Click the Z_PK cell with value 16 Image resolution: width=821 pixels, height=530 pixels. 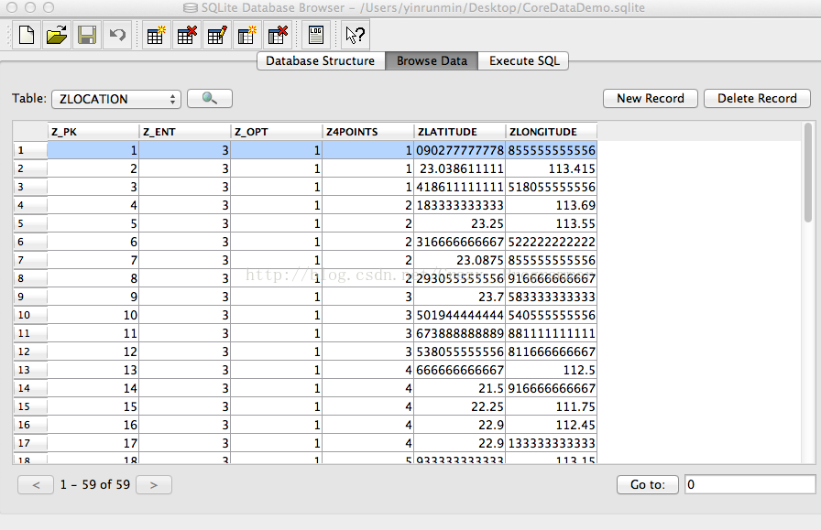(x=93, y=425)
